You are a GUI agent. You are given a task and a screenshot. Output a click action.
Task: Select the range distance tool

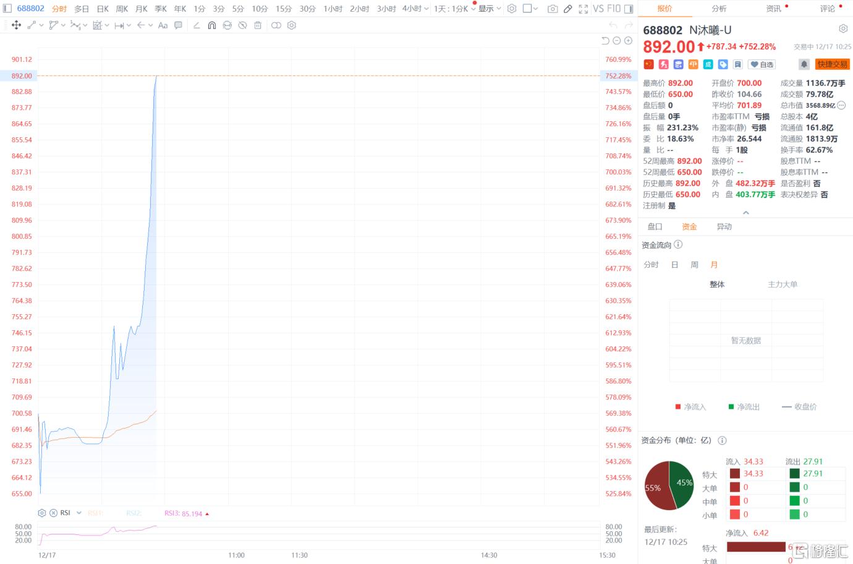pyautogui.click(x=119, y=25)
